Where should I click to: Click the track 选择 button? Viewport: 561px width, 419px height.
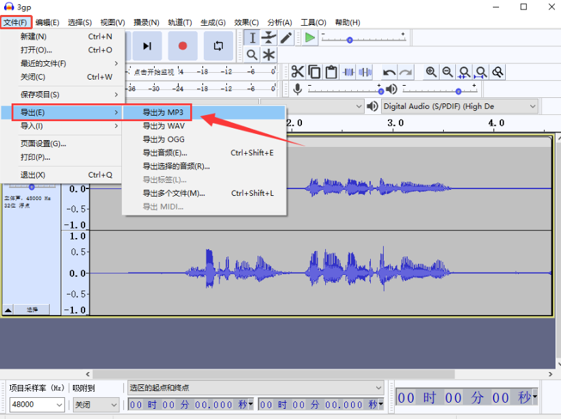point(32,309)
